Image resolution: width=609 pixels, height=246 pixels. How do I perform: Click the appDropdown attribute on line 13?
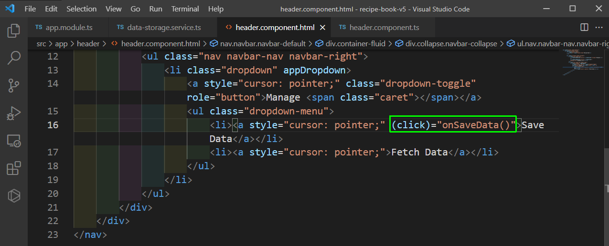314,70
